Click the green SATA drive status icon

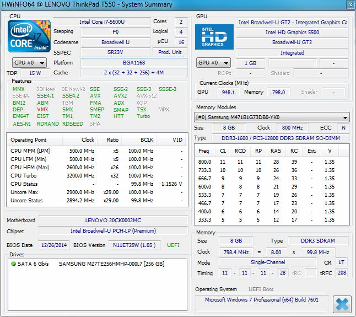tap(13, 264)
